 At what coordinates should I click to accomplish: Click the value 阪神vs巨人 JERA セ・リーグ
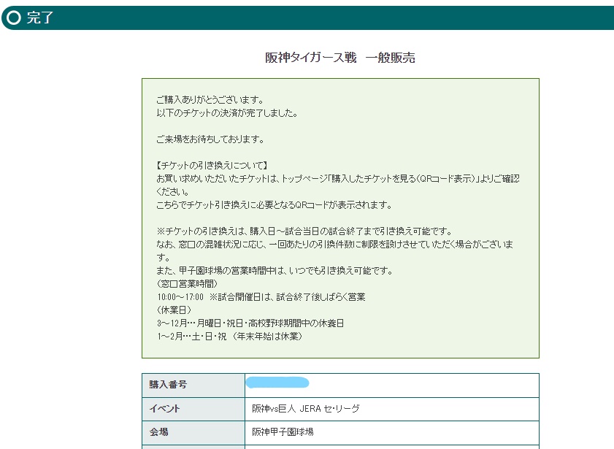[x=306, y=409]
